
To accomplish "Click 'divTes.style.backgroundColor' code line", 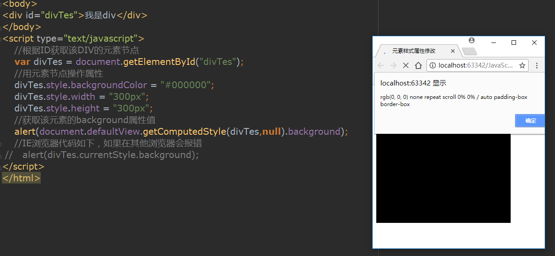I will coord(115,85).
